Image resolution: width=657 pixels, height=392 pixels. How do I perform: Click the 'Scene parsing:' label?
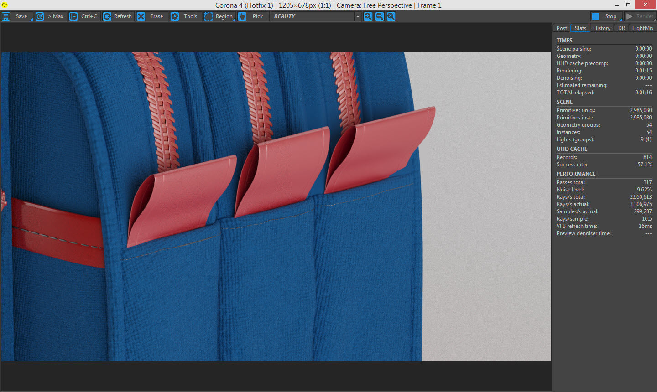click(x=574, y=49)
